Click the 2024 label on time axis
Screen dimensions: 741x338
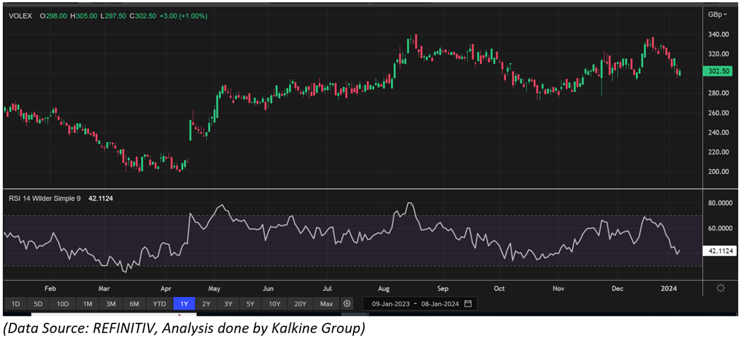668,288
